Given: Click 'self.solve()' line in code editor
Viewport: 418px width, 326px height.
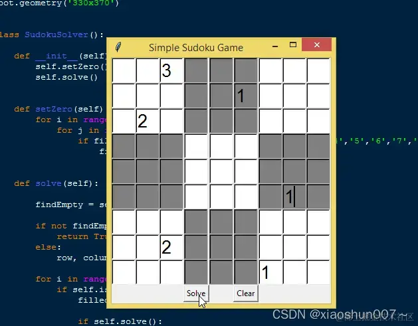Looking at the screenshot, I should [x=66, y=77].
